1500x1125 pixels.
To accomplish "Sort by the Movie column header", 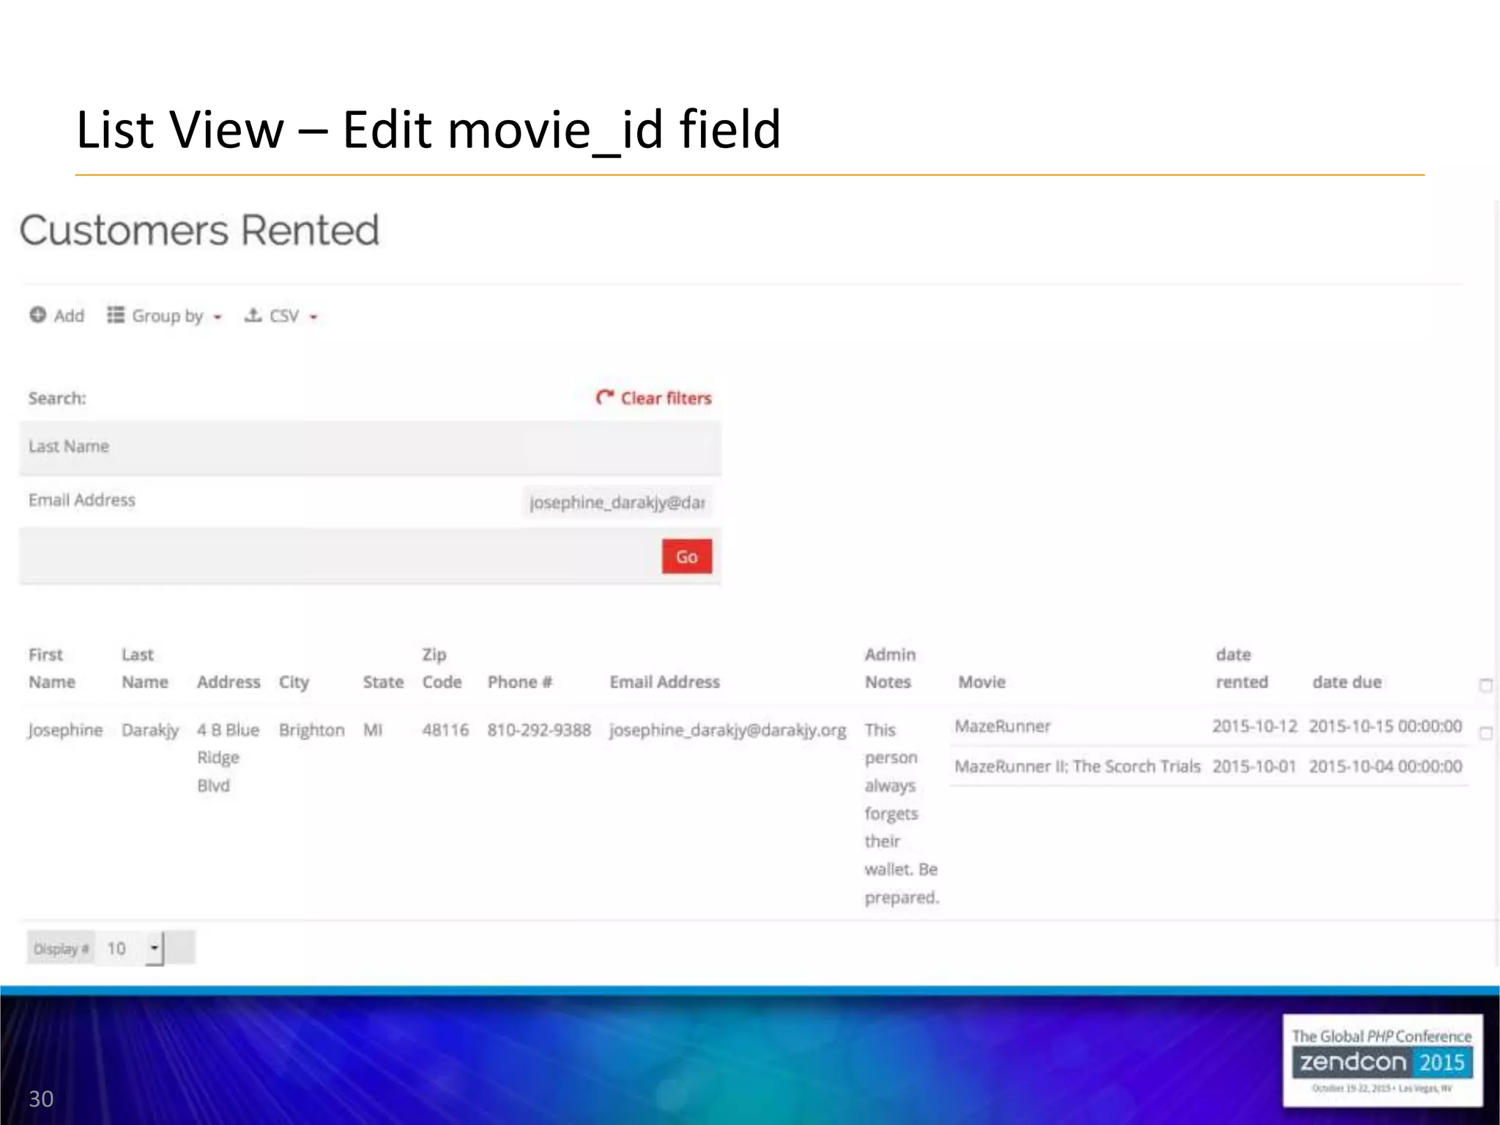I will [981, 682].
